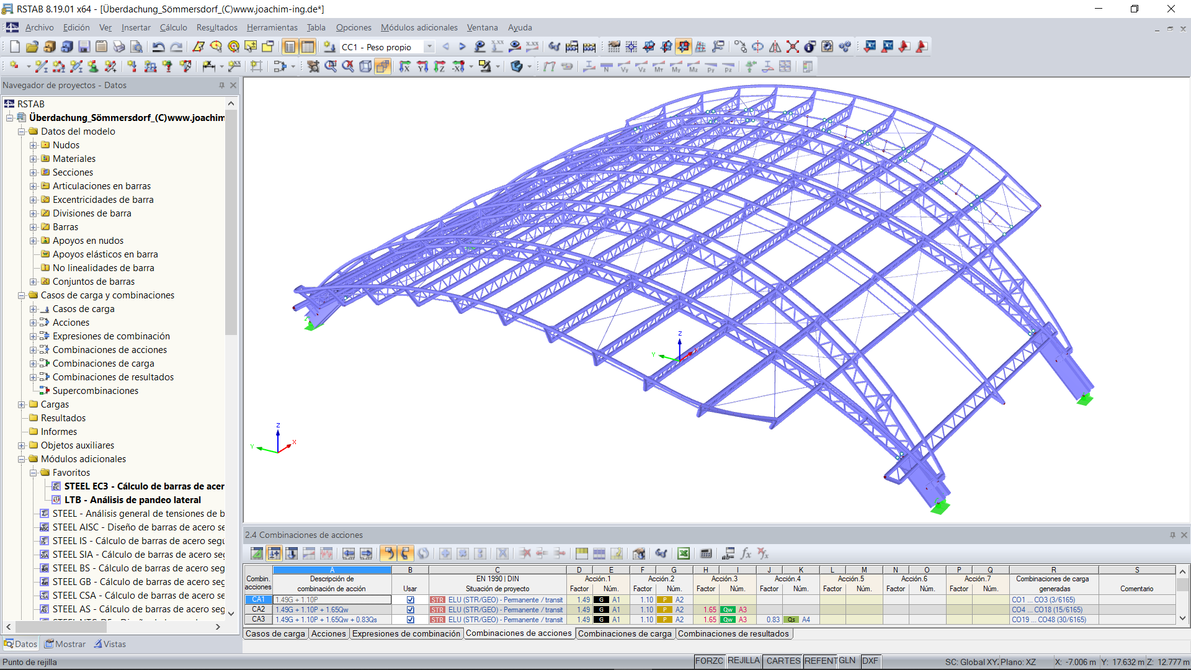Click the new model document icon
The height and width of the screenshot is (670, 1191).
14,47
